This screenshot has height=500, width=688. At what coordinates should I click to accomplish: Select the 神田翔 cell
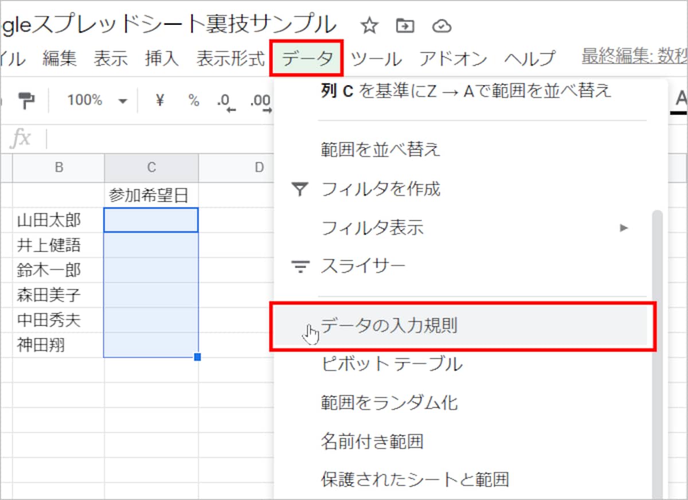[x=58, y=345]
